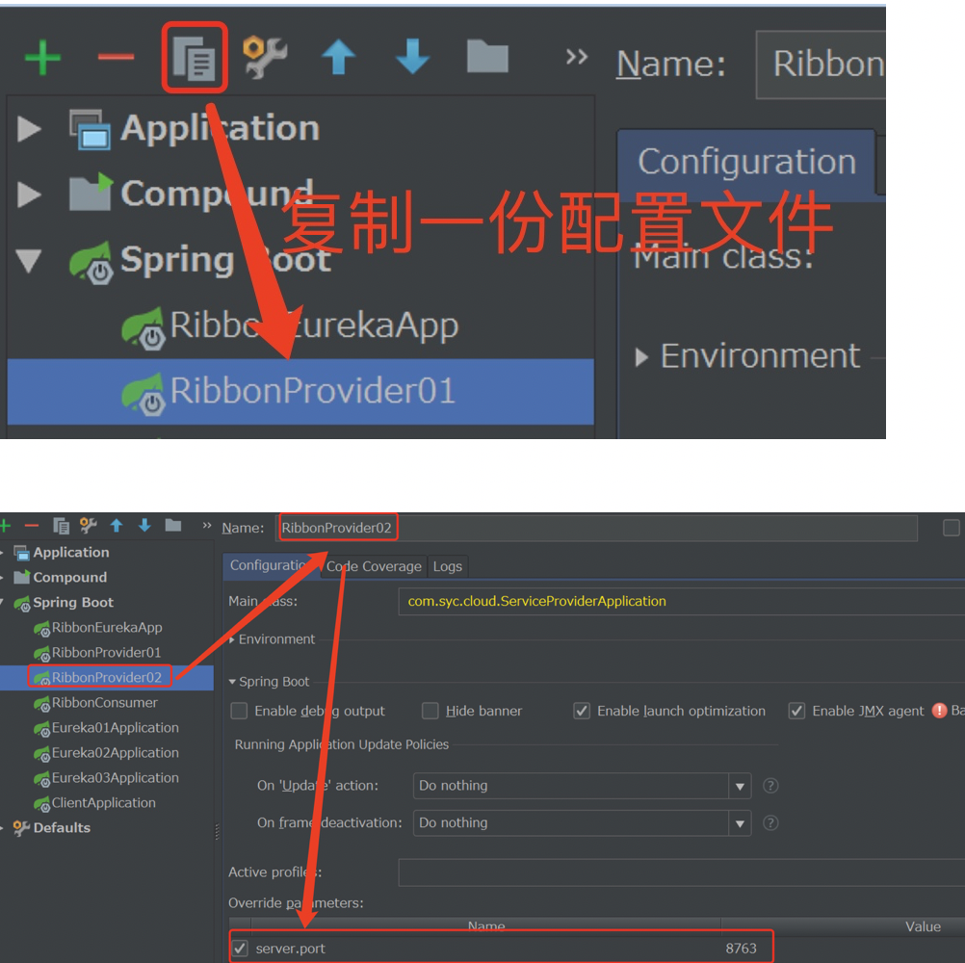The width and height of the screenshot is (965, 963).
Task: Click the Copy configuration icon in the lower dialog toolbar
Action: pos(61,526)
